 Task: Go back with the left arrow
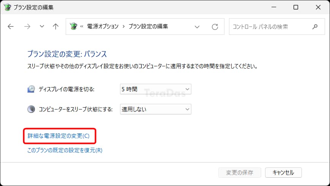pos(11,27)
